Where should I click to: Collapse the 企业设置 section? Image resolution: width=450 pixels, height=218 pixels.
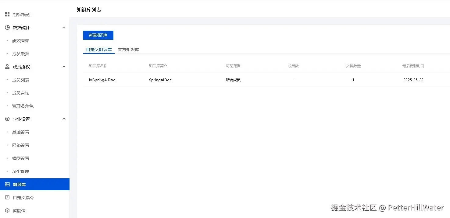pos(64,119)
